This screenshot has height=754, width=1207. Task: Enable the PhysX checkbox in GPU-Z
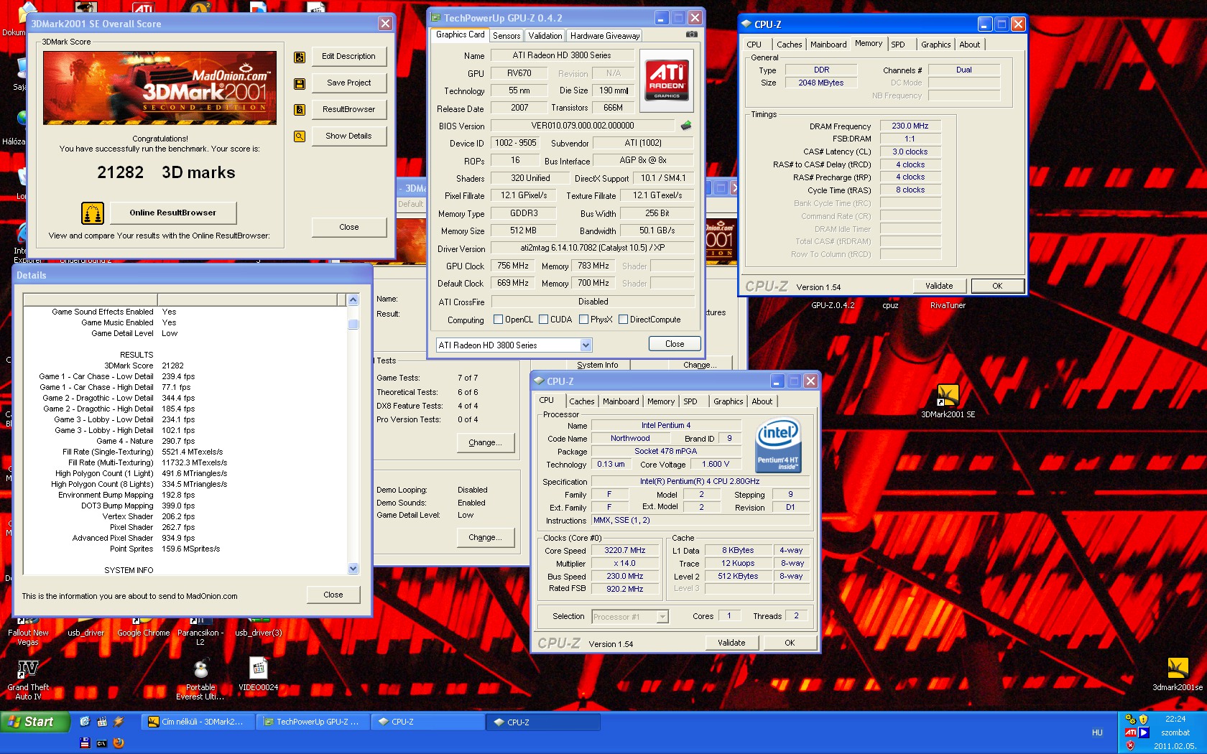tap(584, 320)
